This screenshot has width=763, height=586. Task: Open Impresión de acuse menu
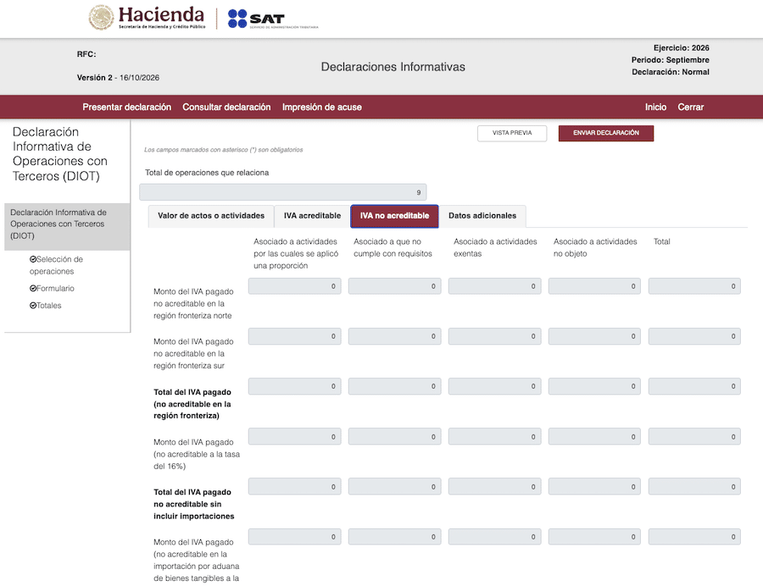pyautogui.click(x=321, y=107)
